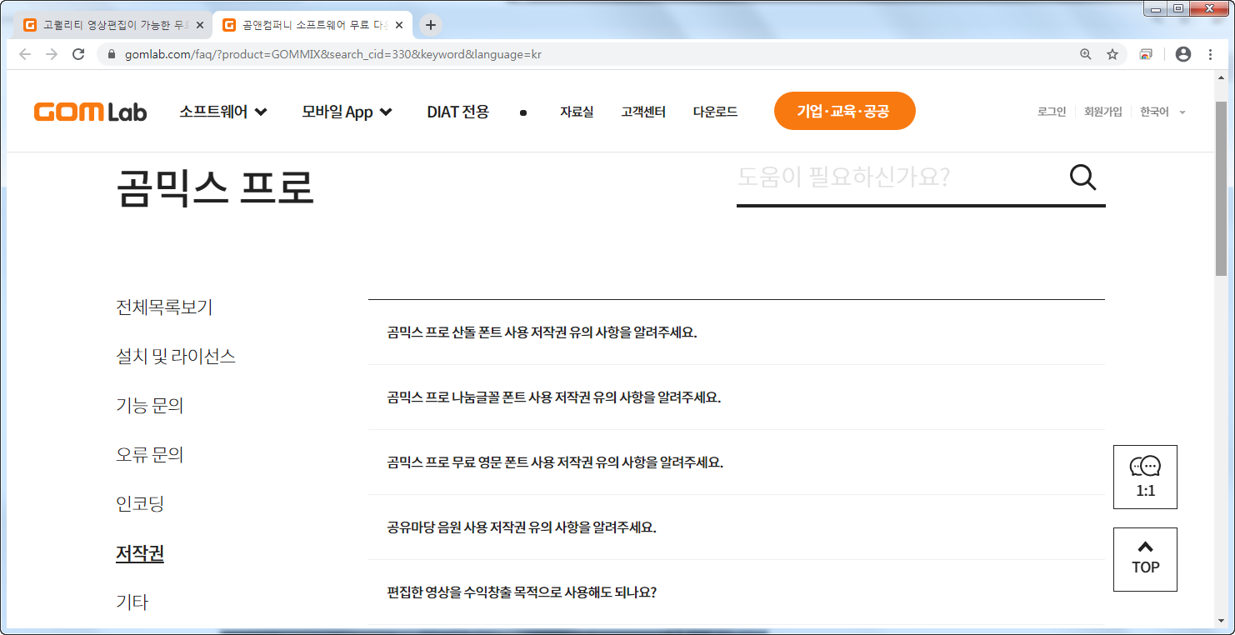Expand the 모바일 App menu
The height and width of the screenshot is (635, 1235).
pyautogui.click(x=347, y=112)
